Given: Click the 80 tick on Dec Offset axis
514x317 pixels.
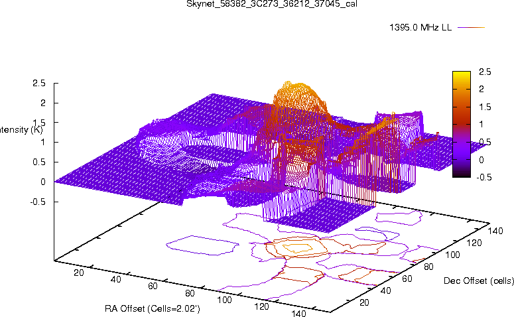Looking at the screenshot, I should 428,267.
